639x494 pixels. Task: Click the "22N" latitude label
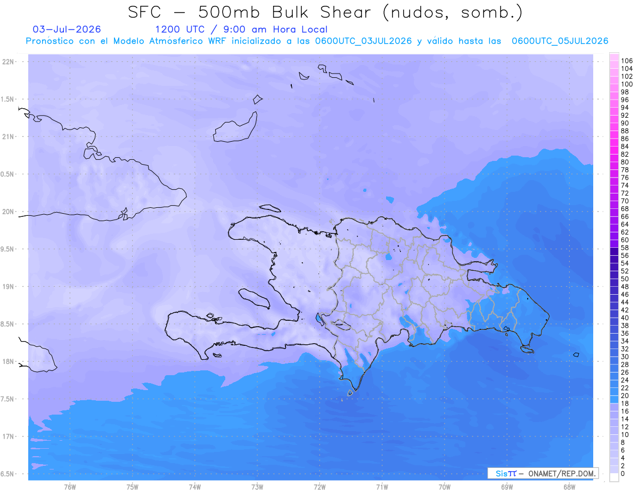[9, 62]
